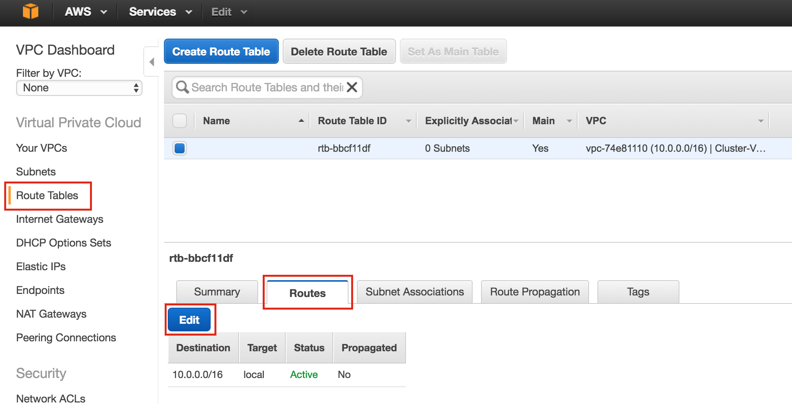792x404 pixels.
Task: Tick the select-all route tables checkbox
Action: [180, 121]
